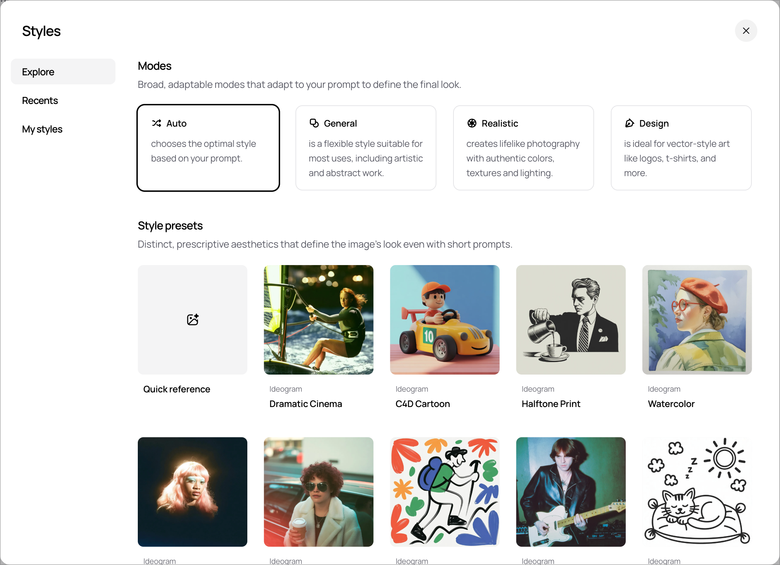This screenshot has width=780, height=565.
Task: Select the pink-haired portrait style thumbnail
Action: (x=193, y=492)
